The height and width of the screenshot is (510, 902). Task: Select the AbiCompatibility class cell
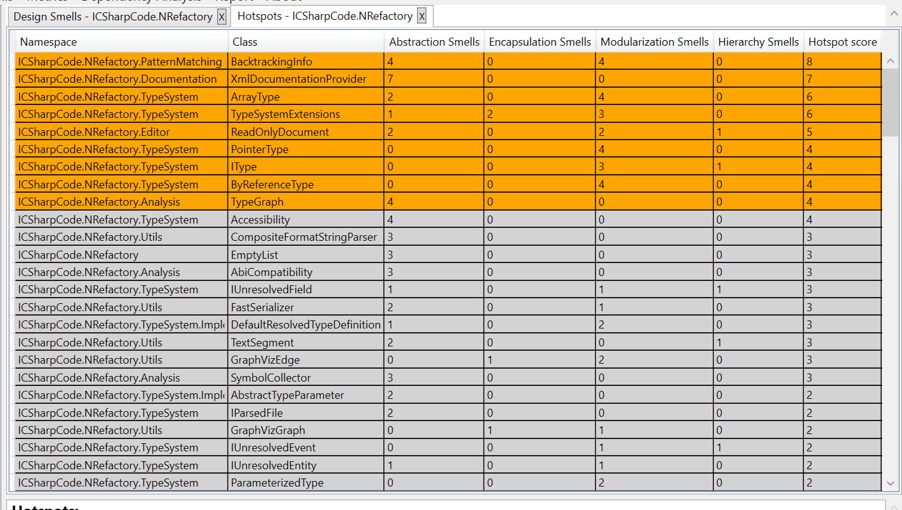306,272
